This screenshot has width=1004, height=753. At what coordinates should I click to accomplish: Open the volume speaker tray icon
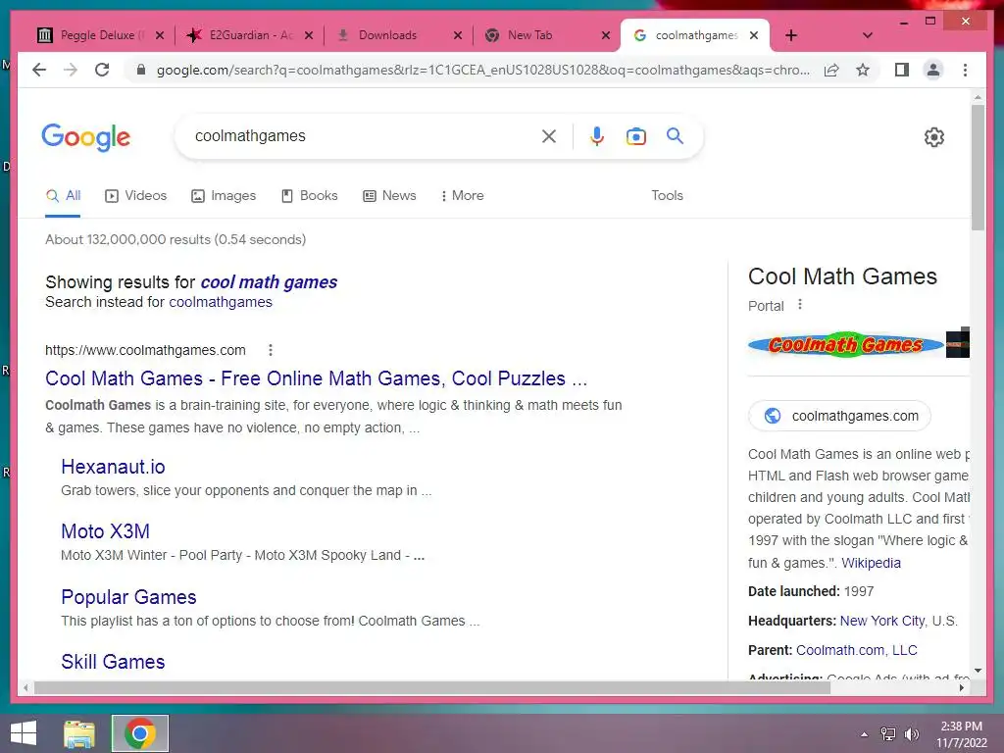912,734
